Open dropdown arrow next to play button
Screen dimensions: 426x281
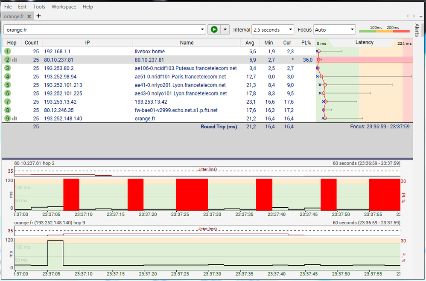click(x=225, y=29)
